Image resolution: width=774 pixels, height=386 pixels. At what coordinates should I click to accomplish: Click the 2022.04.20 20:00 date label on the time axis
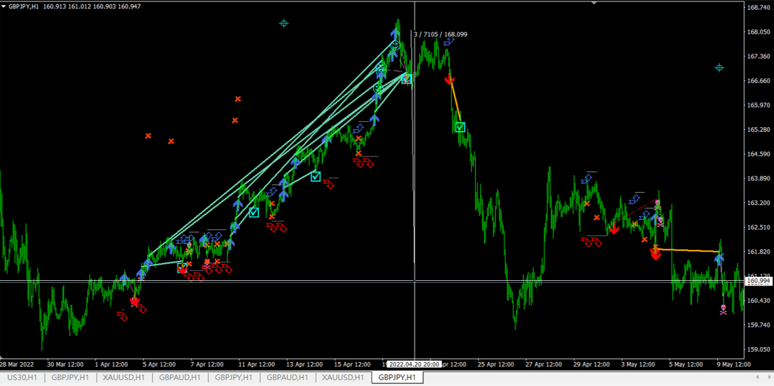point(416,365)
